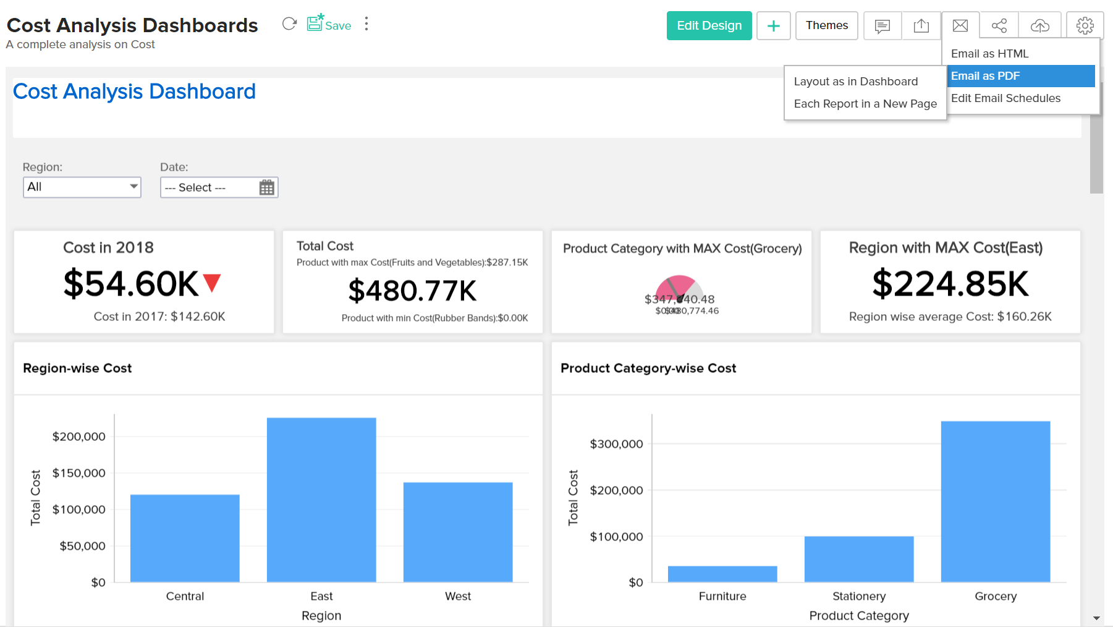Open the export options
This screenshot has width=1113, height=627.
[x=921, y=25]
